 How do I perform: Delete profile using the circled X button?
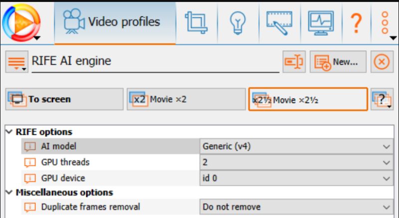click(381, 62)
